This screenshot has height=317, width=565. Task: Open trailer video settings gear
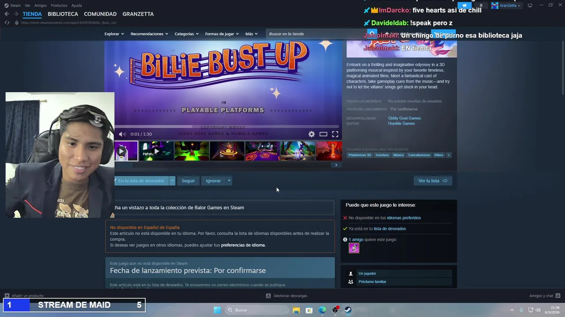pyautogui.click(x=312, y=134)
